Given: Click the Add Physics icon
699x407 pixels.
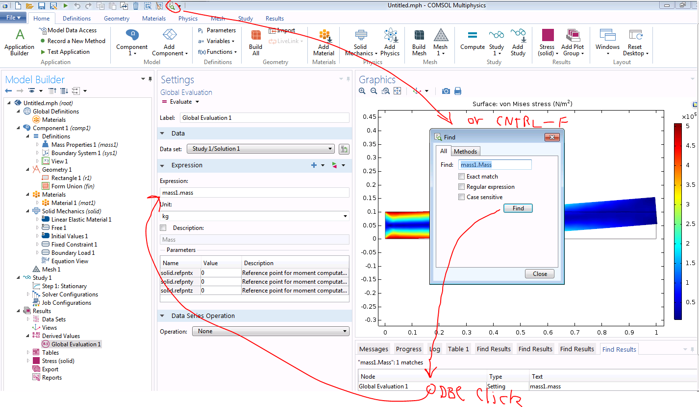Looking at the screenshot, I should [390, 36].
